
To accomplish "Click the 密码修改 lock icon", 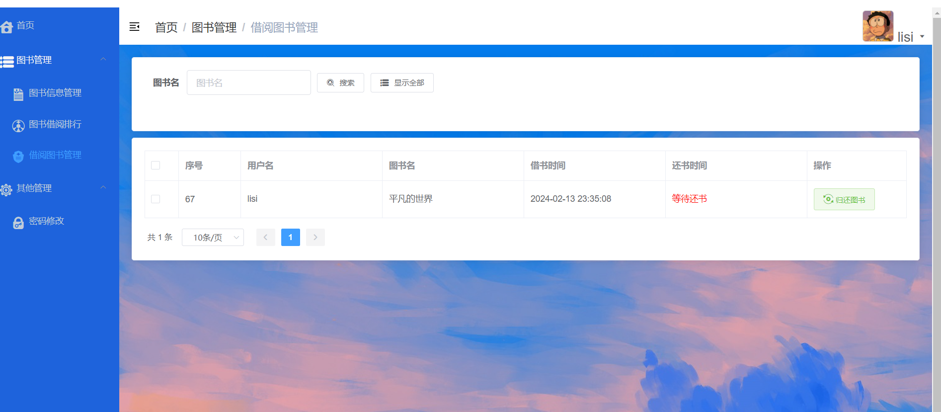I will pyautogui.click(x=18, y=223).
